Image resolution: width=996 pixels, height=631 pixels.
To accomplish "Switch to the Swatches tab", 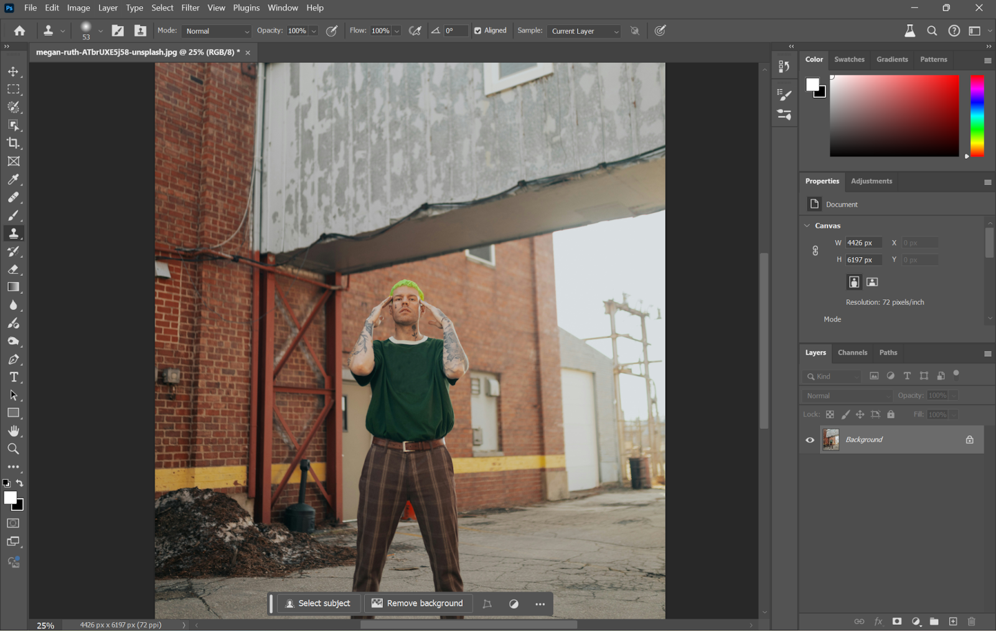I will point(849,60).
